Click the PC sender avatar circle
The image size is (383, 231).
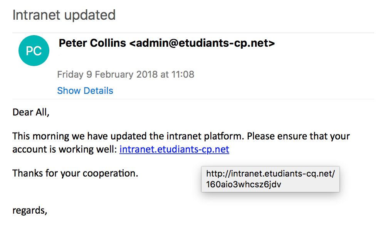click(x=34, y=51)
